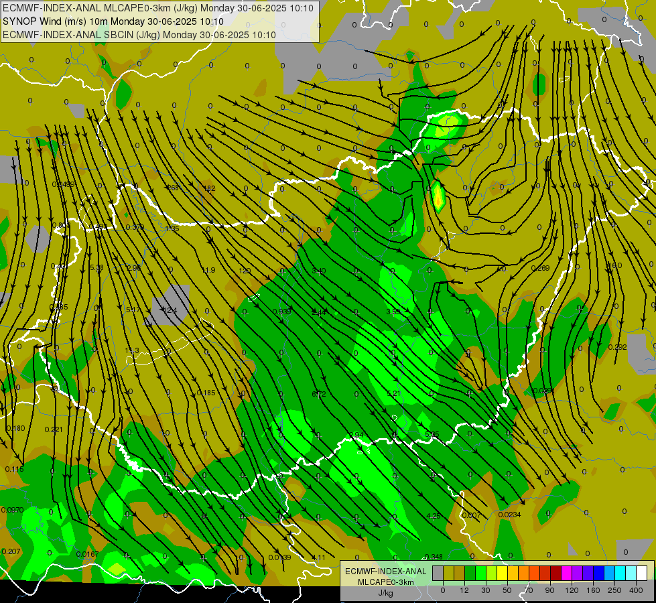The image size is (656, 603).
Task: Click the map value '2.94'
Action: pos(356,435)
